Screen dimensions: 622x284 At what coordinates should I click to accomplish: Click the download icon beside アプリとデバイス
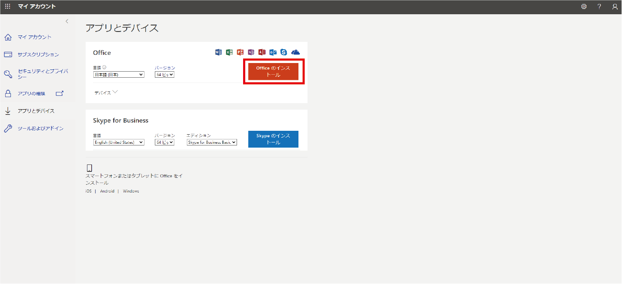8,111
